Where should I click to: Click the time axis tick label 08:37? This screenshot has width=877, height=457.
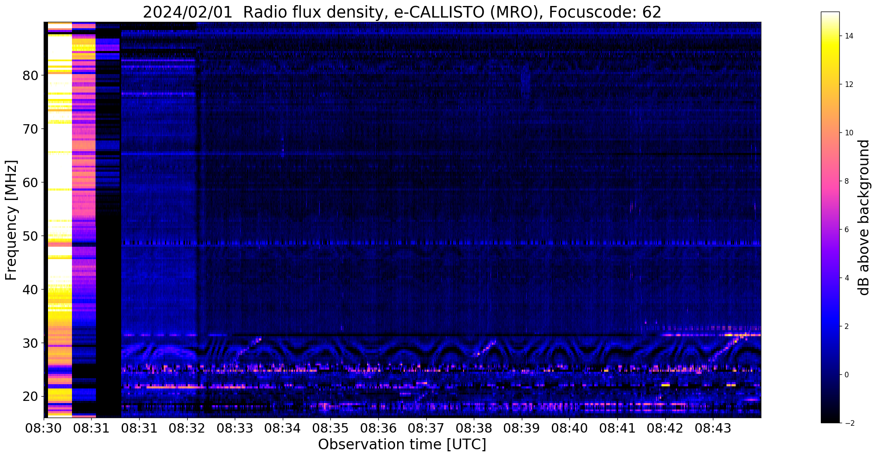426,428
